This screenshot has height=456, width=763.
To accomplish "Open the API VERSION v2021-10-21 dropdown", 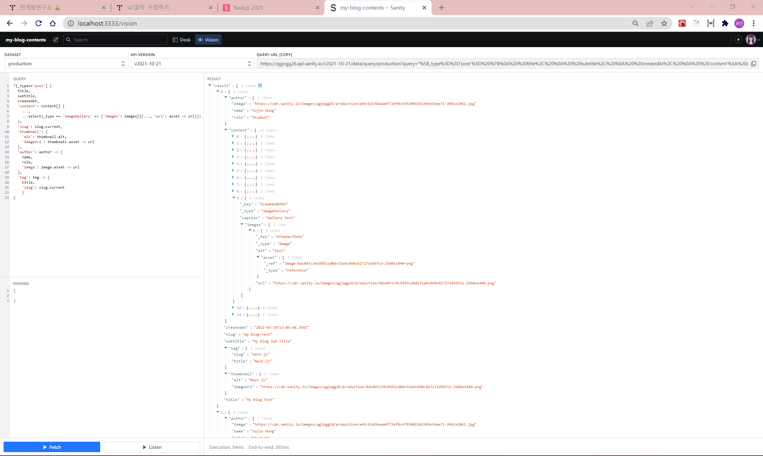I will tap(192, 63).
